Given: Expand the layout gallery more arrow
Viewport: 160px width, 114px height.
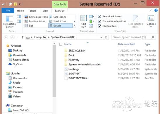Looking at the screenshot, I should click(x=74, y=26).
